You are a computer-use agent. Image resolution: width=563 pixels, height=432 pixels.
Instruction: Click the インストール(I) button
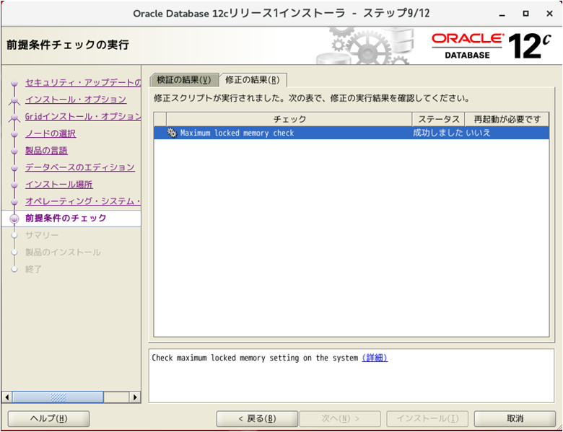427,418
